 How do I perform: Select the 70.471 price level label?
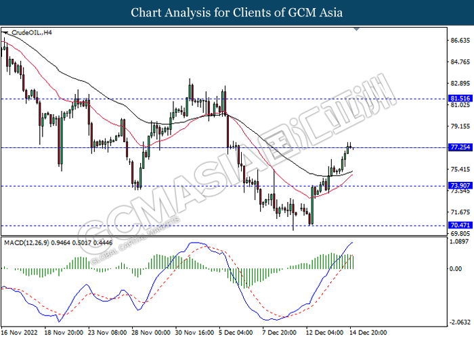(x=460, y=225)
